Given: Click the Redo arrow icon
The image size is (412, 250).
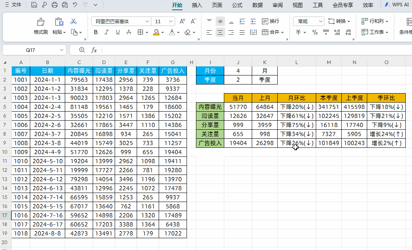Looking at the screenshot, I should (x=85, y=5).
